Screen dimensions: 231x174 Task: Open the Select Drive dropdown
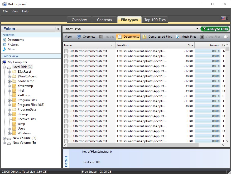(x=197, y=29)
